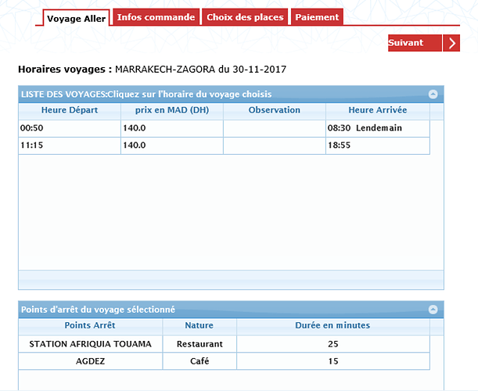Select the 00:50 departure time

point(70,128)
